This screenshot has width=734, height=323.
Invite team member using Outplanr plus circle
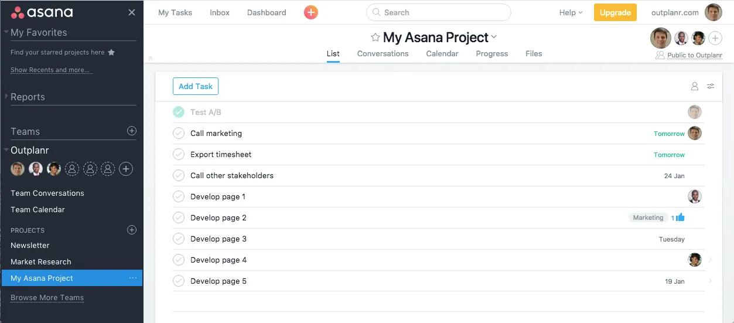pos(126,169)
